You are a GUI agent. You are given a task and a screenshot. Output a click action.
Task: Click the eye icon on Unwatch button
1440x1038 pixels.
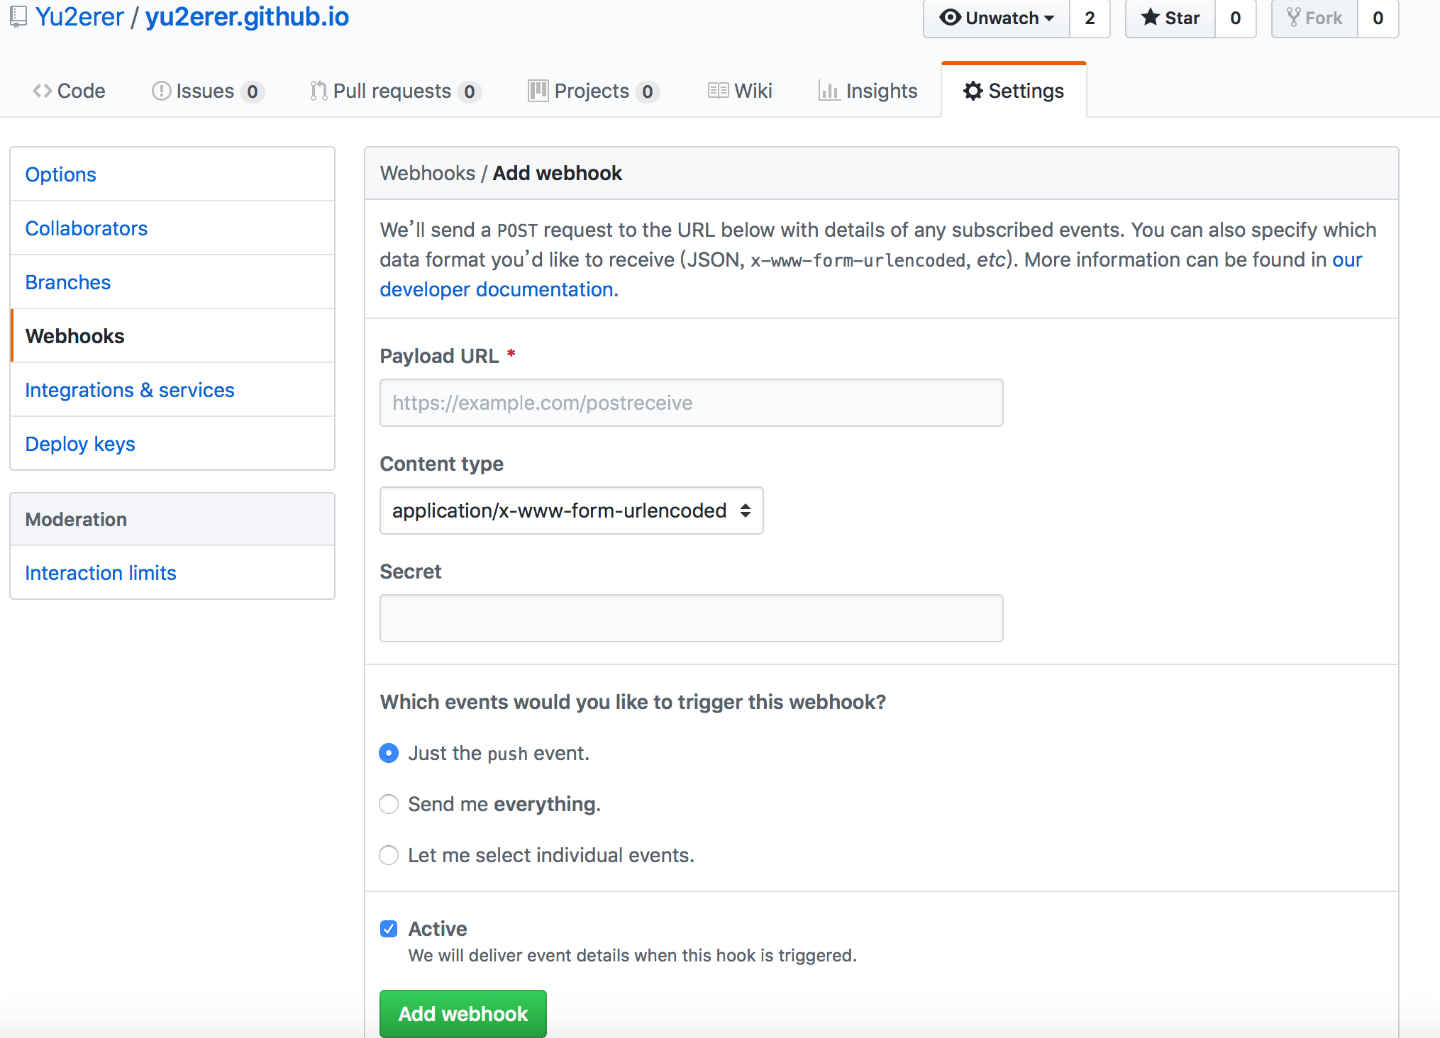951,18
